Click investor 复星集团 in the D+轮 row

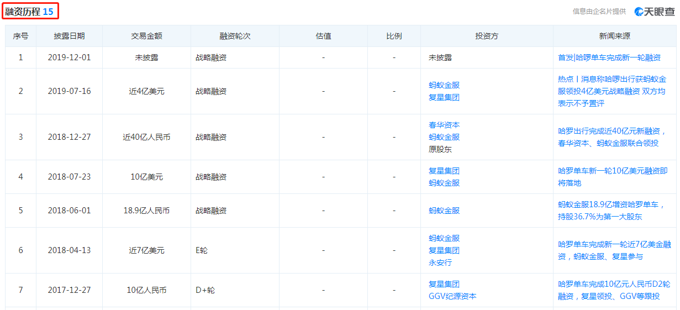tap(444, 284)
